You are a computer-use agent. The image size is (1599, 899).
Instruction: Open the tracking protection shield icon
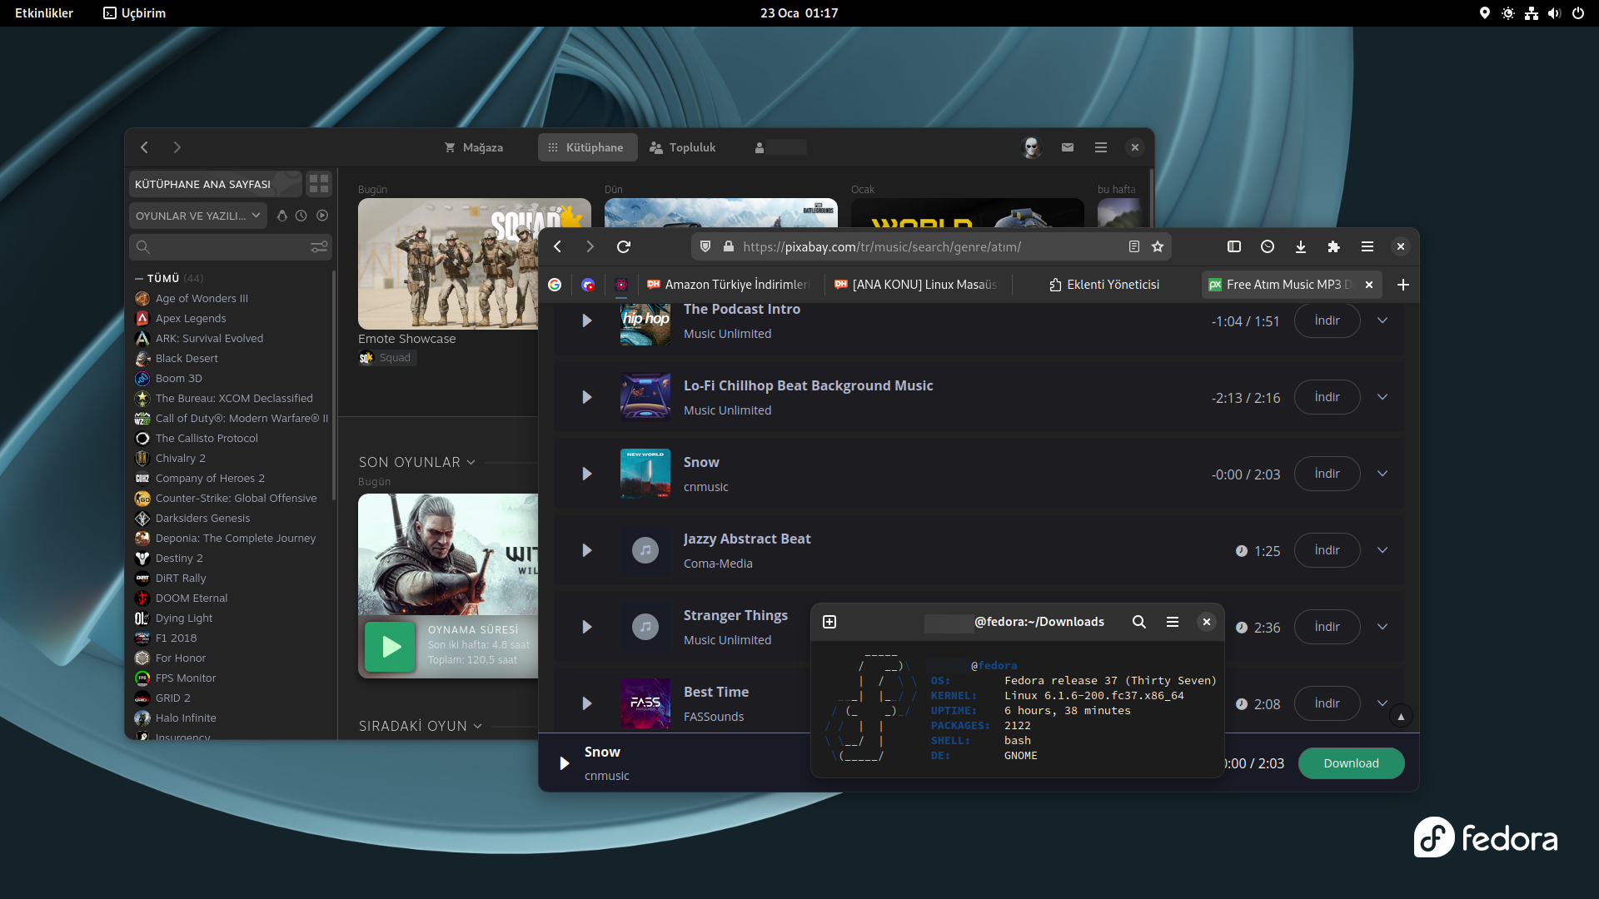705,246
